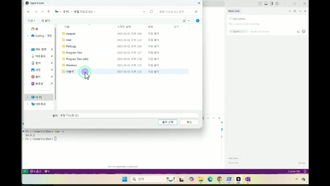The height and width of the screenshot is (186, 330).
Task: Click the 폴더 name input field
Action: pyautogui.click(x=129, y=115)
